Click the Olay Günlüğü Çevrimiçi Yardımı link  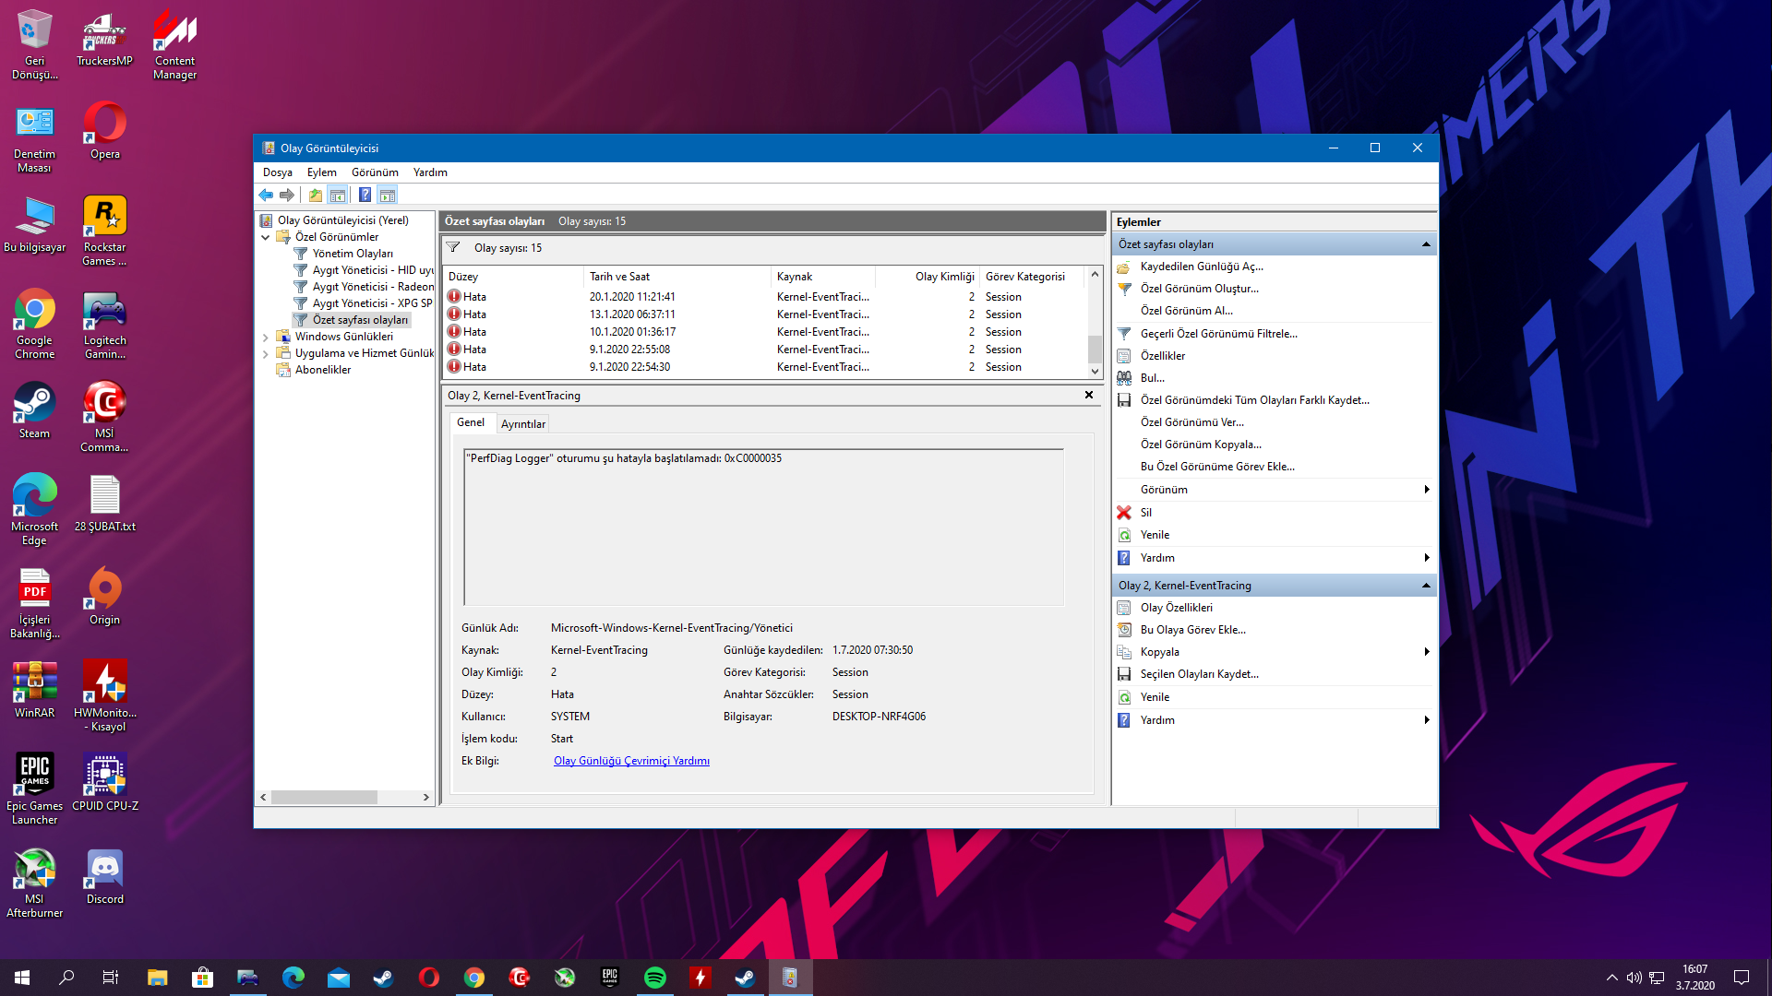(x=630, y=760)
